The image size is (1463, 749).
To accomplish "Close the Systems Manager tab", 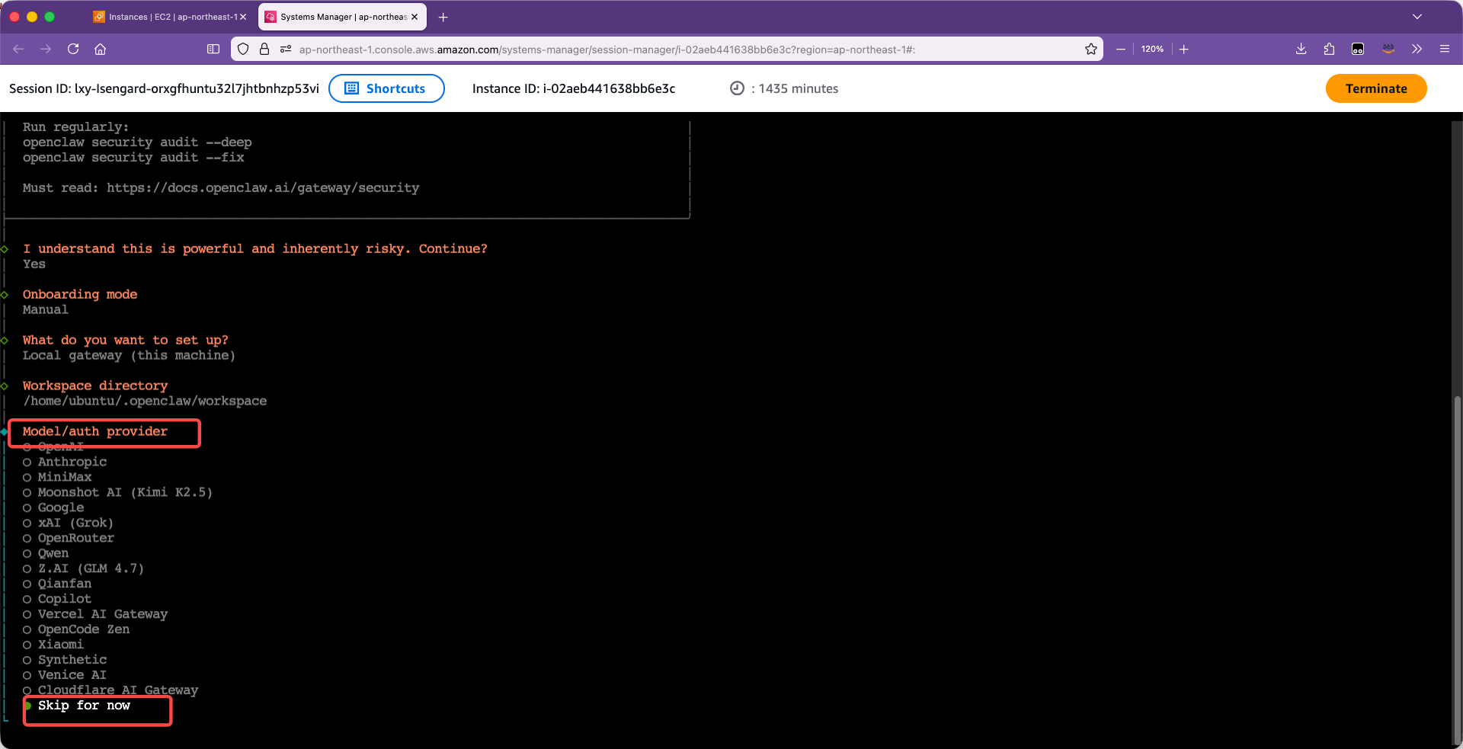I will (x=415, y=17).
